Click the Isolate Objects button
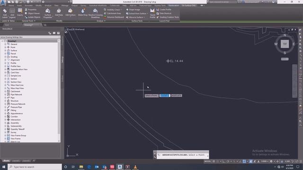The height and width of the screenshot is (170, 303). (x=33, y=17)
